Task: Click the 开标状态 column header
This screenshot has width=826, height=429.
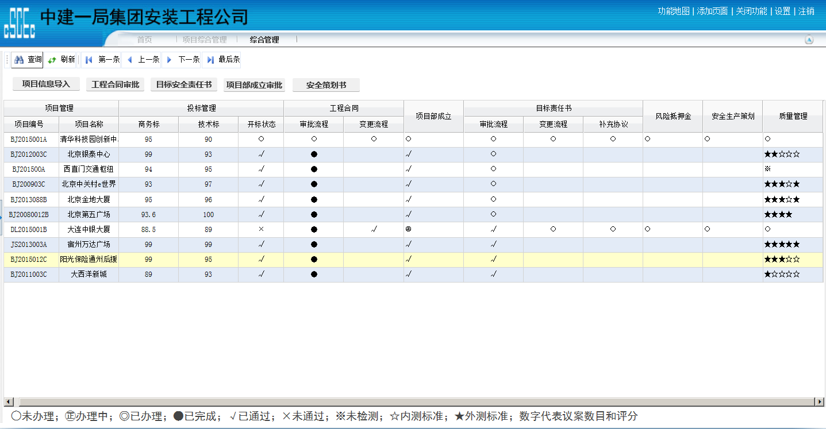Action: click(x=261, y=124)
